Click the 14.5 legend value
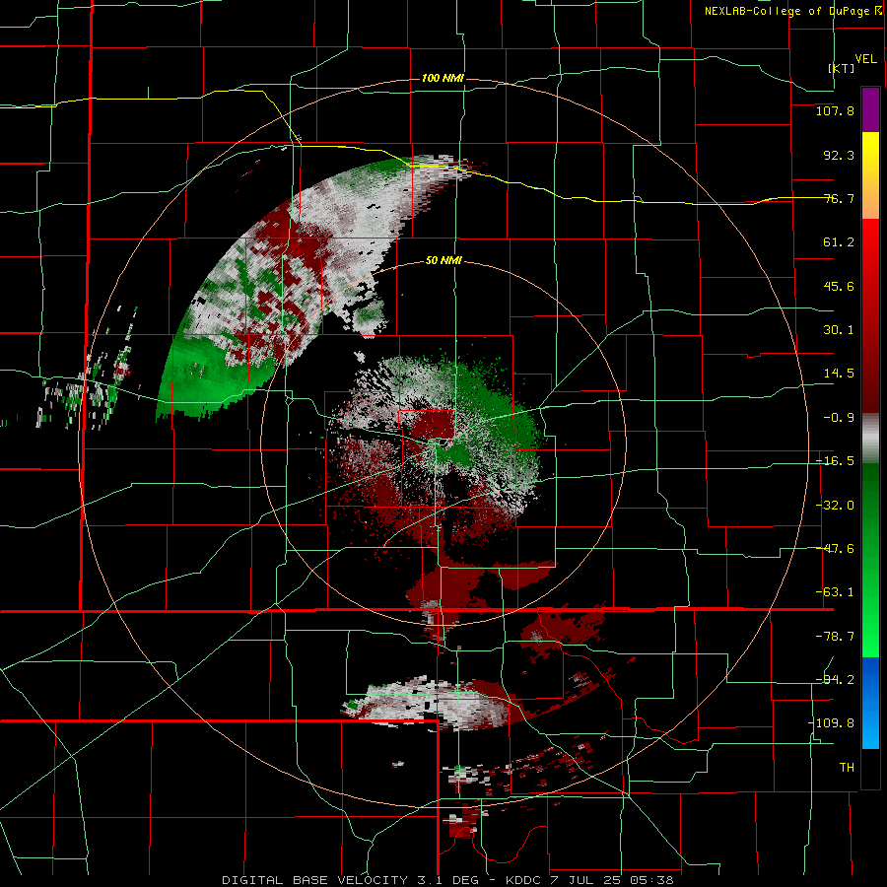887x887 pixels. (x=839, y=374)
